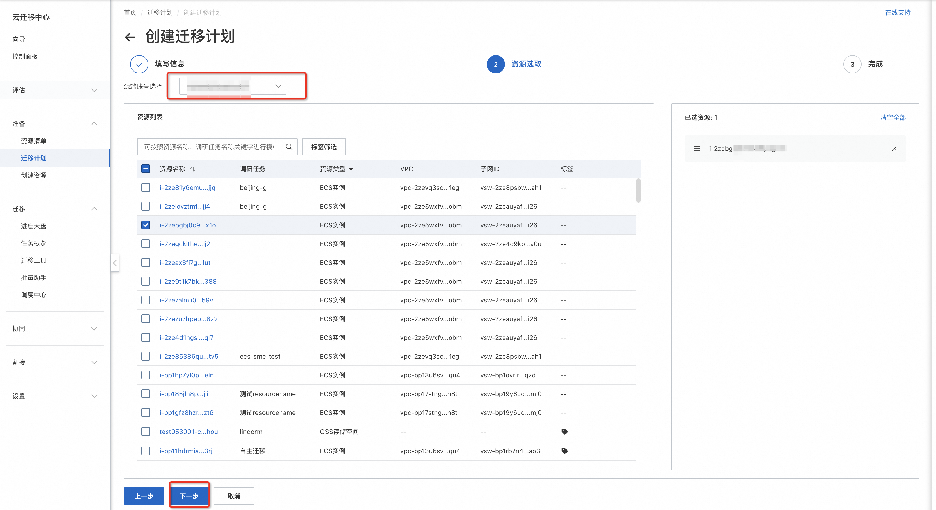Go to 资源清单 in the sidebar
Viewport: 936px width, 510px height.
(x=34, y=141)
